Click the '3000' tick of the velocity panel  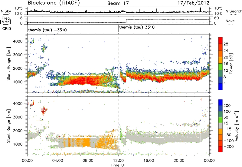coord(18,117)
